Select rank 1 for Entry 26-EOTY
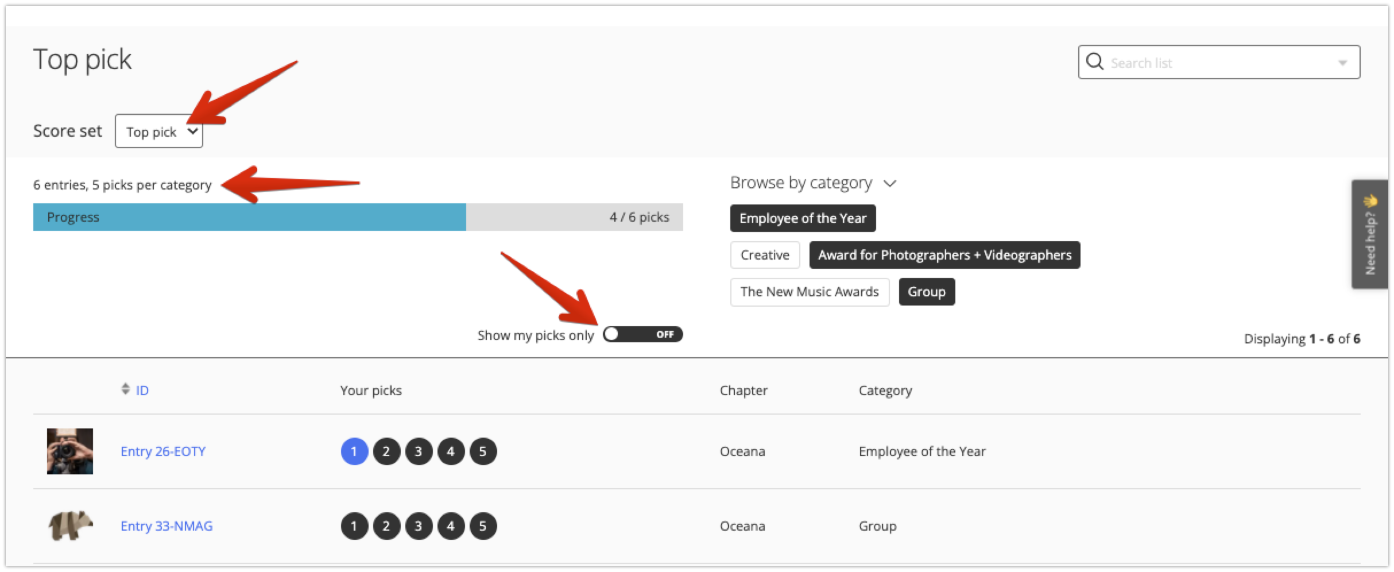This screenshot has height=572, width=1394. (354, 451)
